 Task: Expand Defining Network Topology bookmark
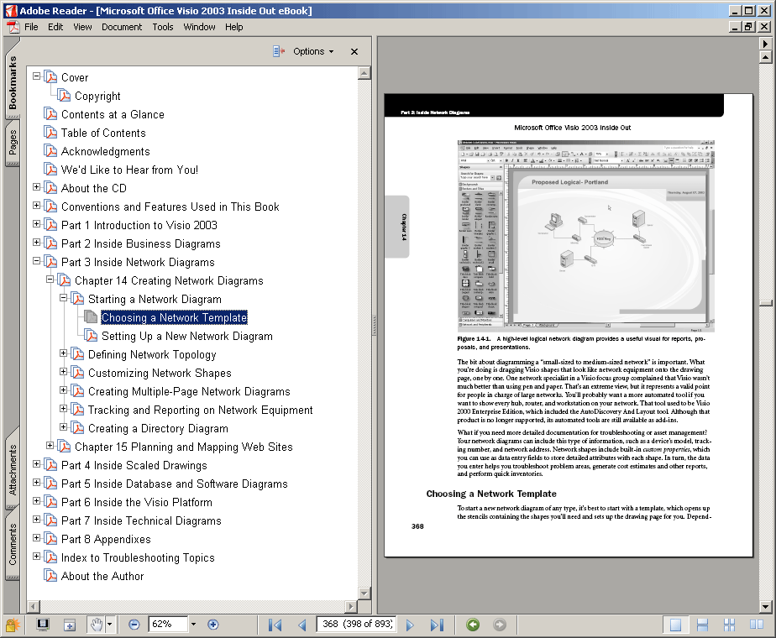coord(63,353)
